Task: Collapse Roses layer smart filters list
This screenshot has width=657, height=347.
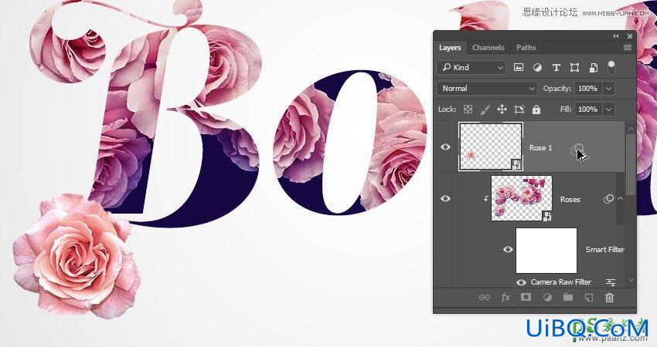Action: pyautogui.click(x=620, y=199)
